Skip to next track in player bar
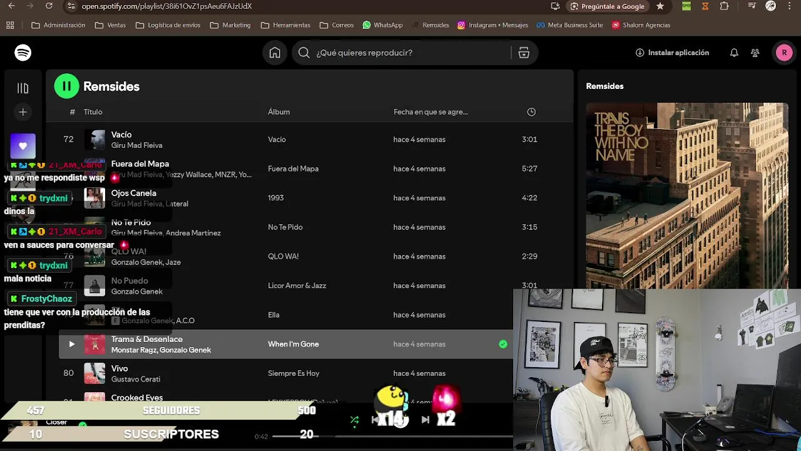This screenshot has height=451, width=801. (x=426, y=420)
